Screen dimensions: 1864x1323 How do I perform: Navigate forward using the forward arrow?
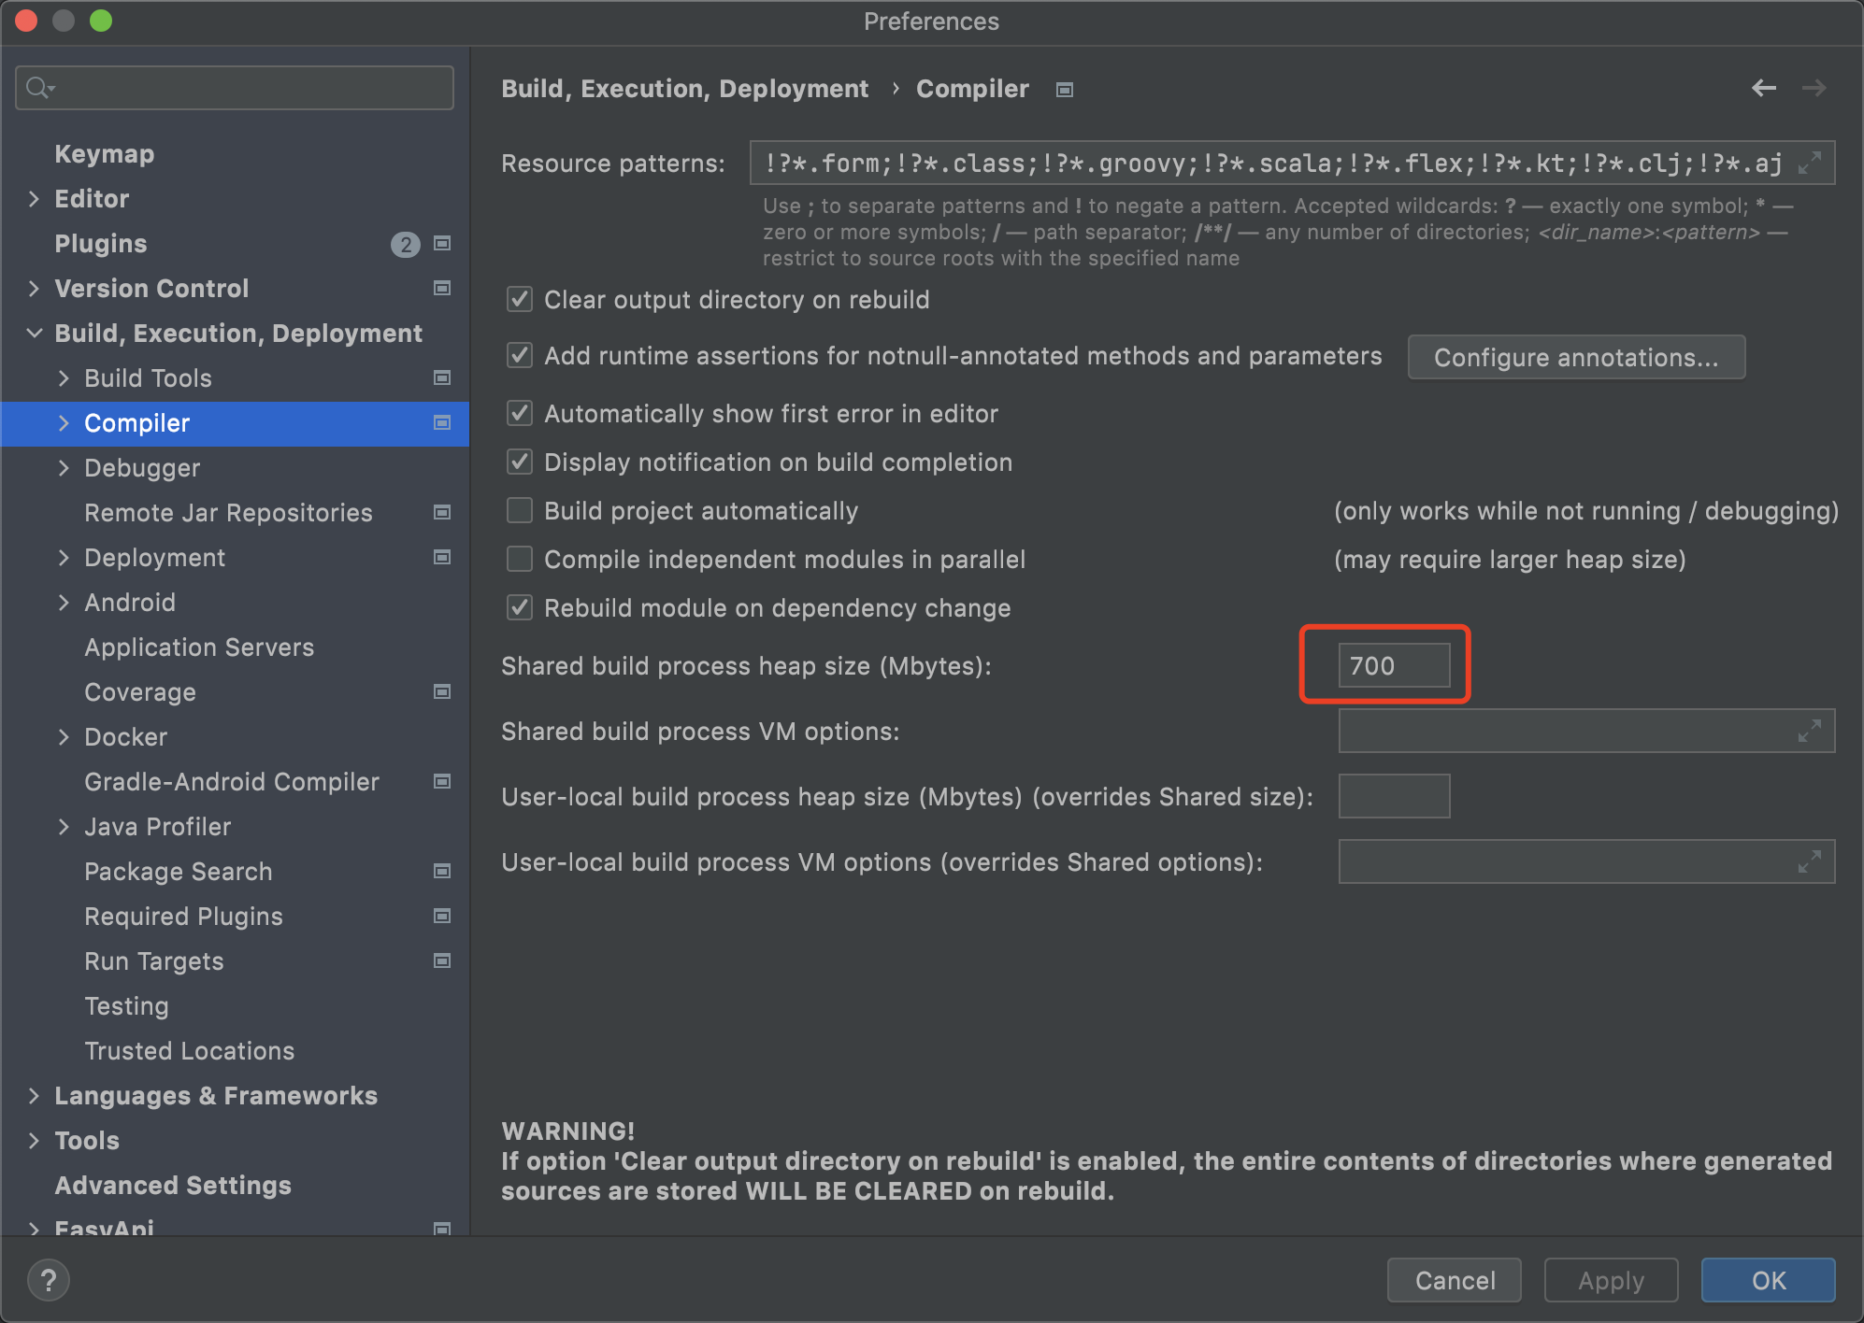click(x=1814, y=88)
